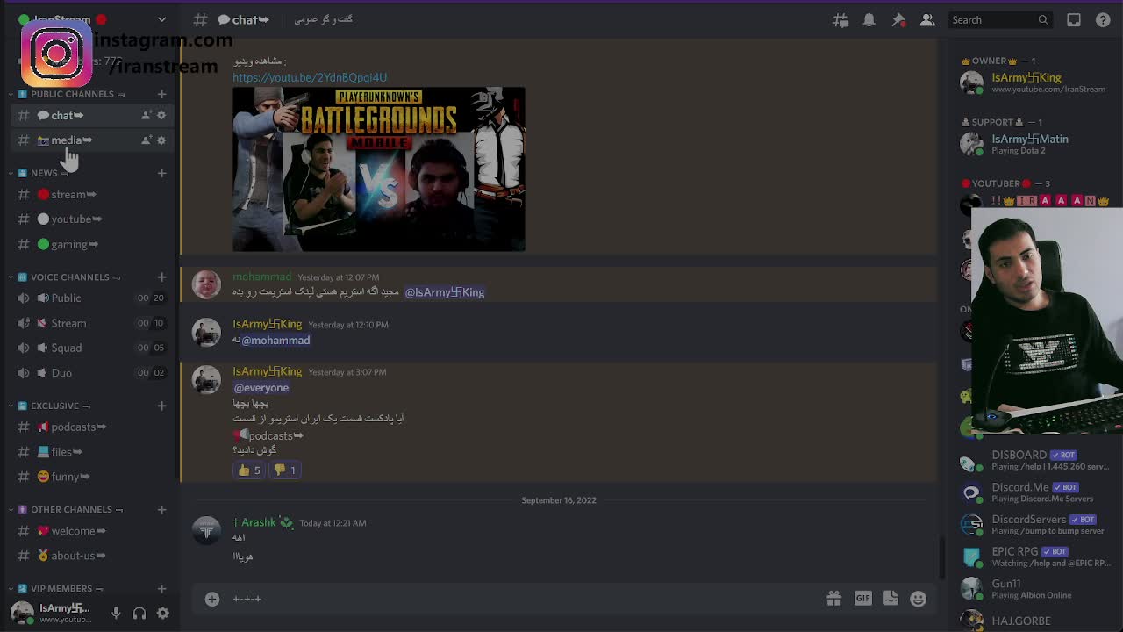
Task: Click Arashk's avatar in the chat
Action: coord(206,530)
